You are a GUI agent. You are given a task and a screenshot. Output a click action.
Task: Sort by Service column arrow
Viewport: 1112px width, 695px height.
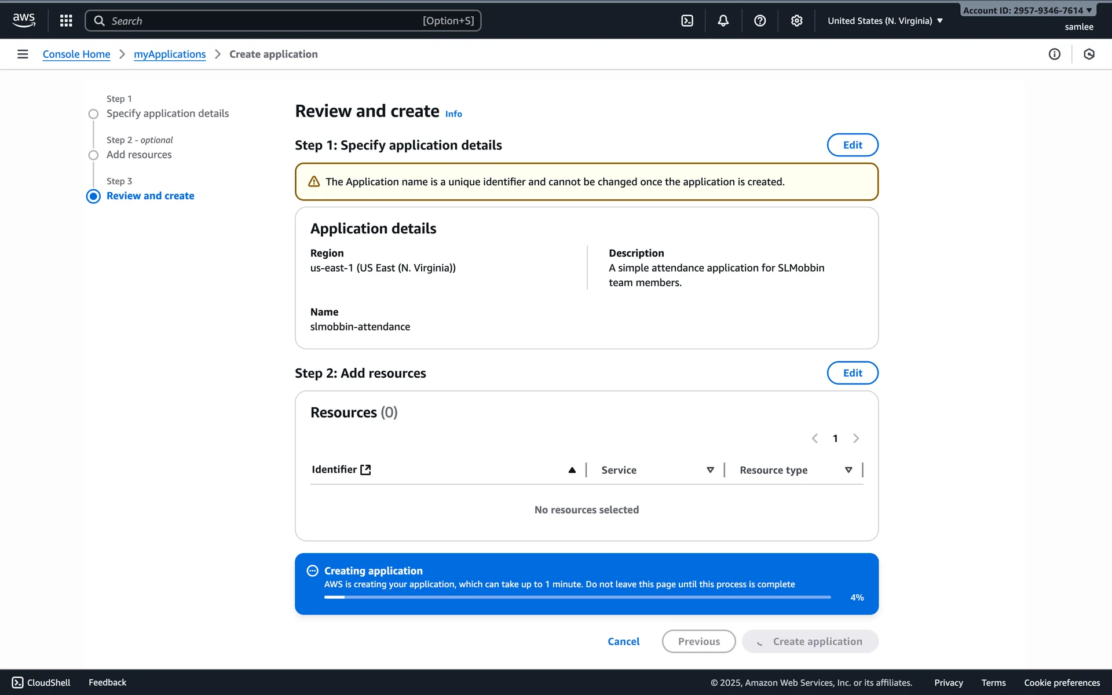click(710, 470)
